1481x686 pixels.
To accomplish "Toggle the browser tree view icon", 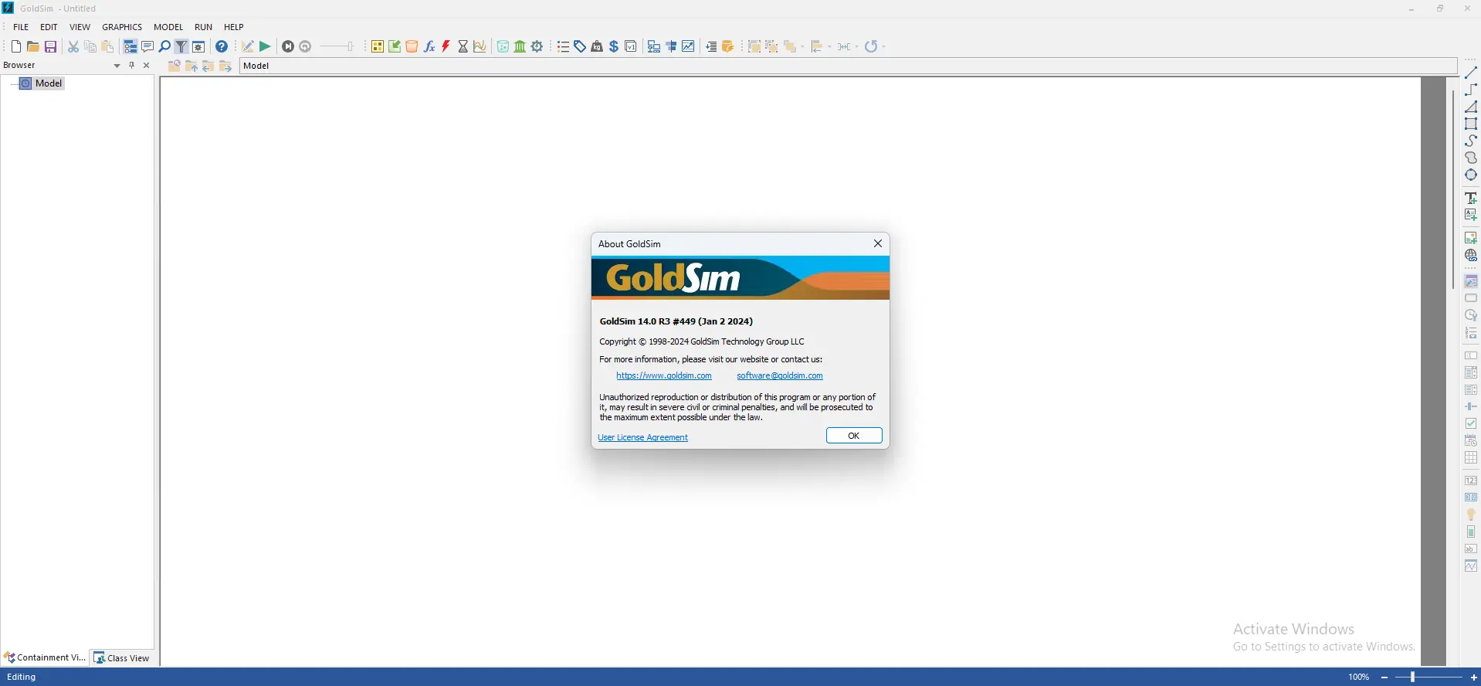I will [130, 47].
